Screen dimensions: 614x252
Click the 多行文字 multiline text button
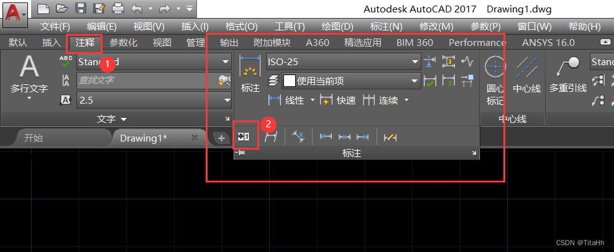coord(29,78)
